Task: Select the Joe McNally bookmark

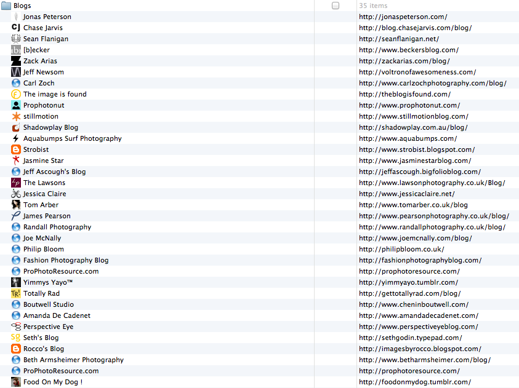Action: [x=42, y=238]
